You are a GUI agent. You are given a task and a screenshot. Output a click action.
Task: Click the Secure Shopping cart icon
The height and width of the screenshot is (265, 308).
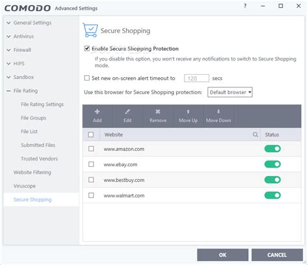[90, 31]
